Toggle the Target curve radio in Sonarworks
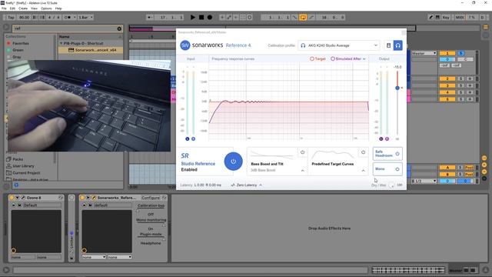492x277 pixels. [x=312, y=58]
